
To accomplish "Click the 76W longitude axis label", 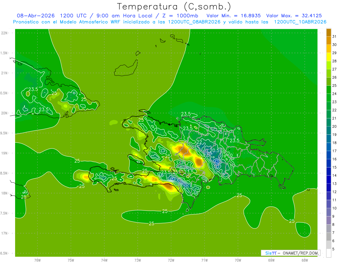I will (37, 260).
